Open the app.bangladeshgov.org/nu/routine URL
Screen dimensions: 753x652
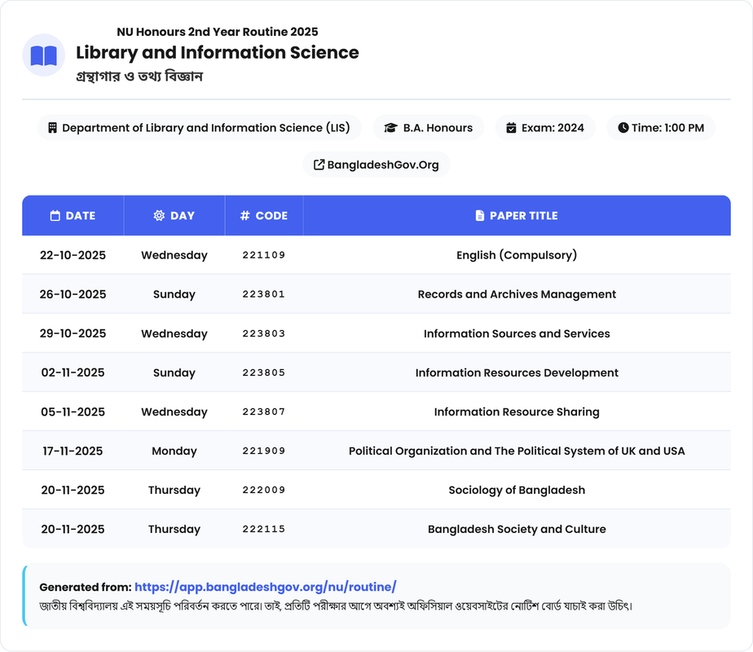tap(265, 587)
